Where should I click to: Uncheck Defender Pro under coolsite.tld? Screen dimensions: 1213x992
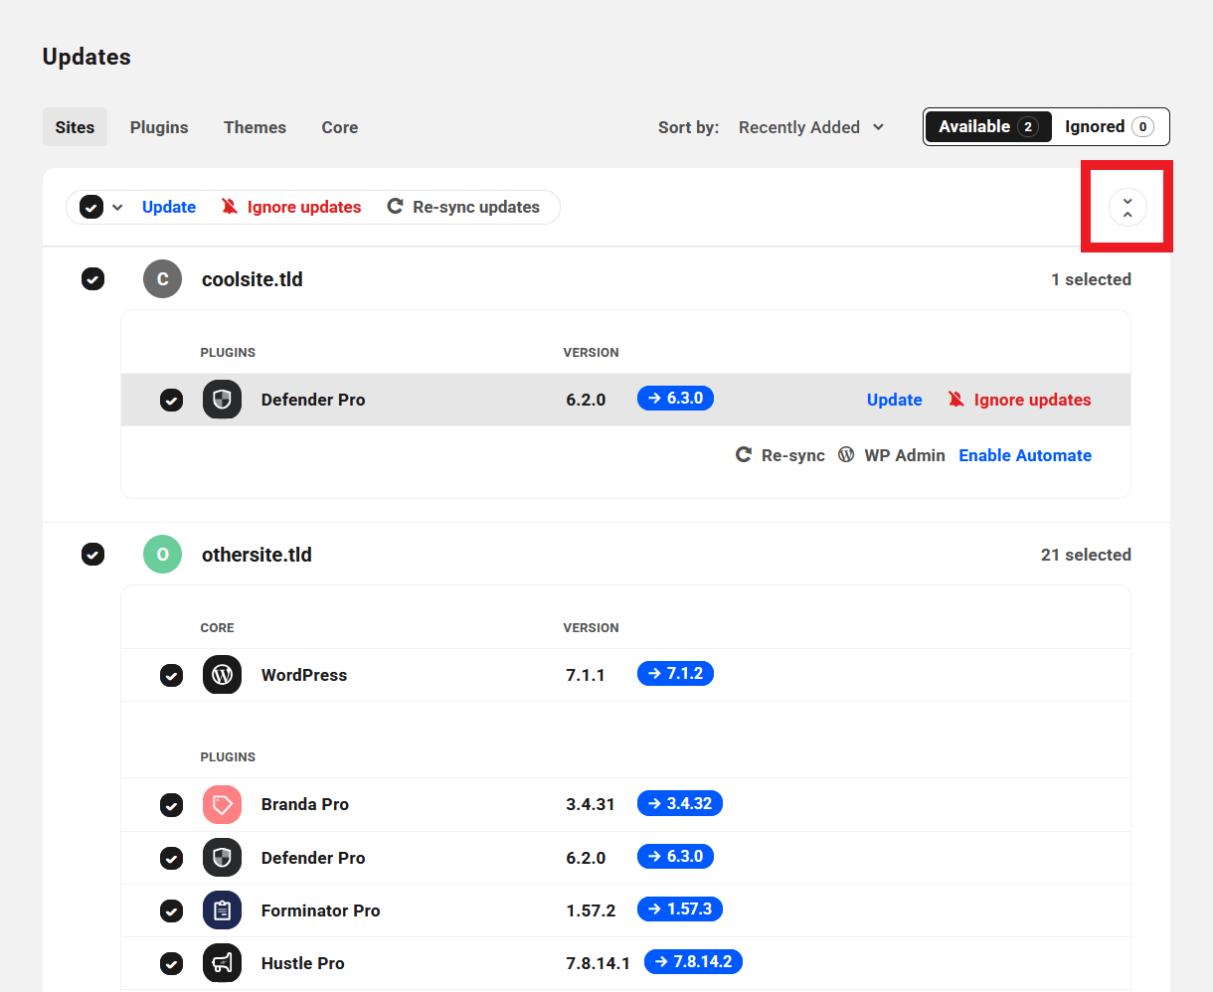(172, 400)
